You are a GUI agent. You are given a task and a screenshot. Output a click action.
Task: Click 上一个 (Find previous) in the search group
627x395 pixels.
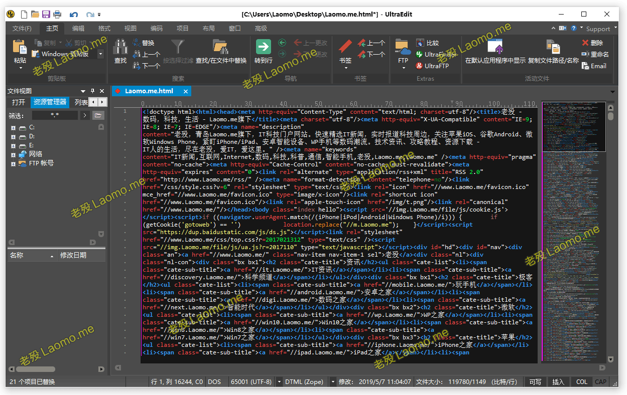tap(146, 54)
